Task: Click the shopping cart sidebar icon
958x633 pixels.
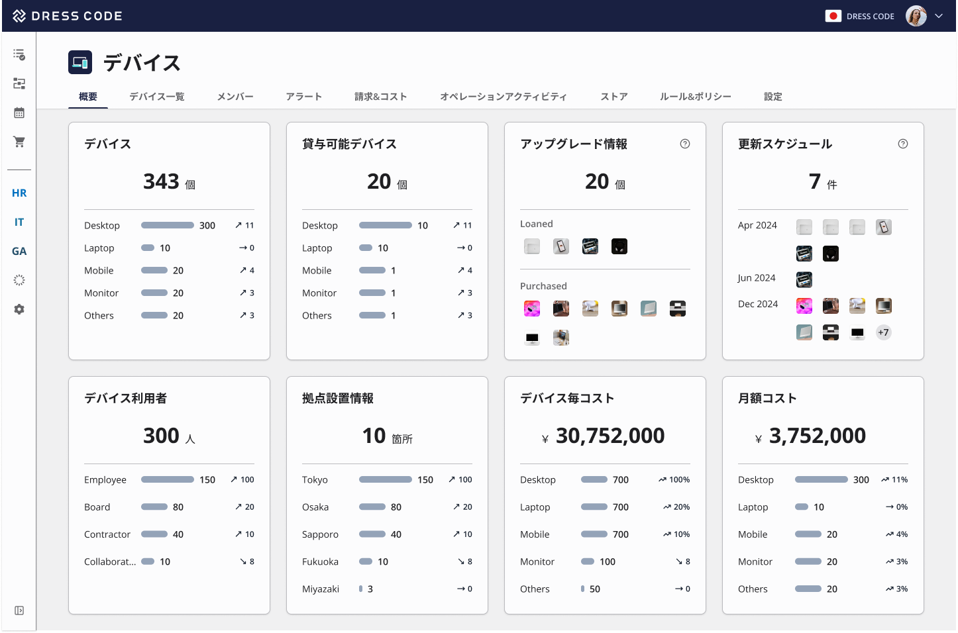Action: tap(19, 142)
